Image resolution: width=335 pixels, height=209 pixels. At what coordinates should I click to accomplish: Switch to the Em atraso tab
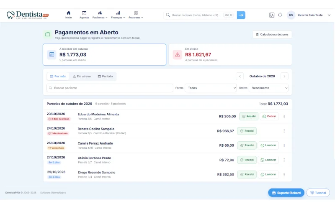coord(82,76)
